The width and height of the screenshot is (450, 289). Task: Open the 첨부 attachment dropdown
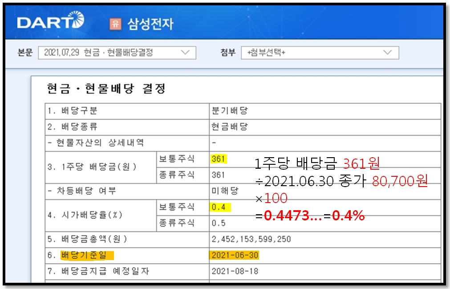[x=320, y=53]
